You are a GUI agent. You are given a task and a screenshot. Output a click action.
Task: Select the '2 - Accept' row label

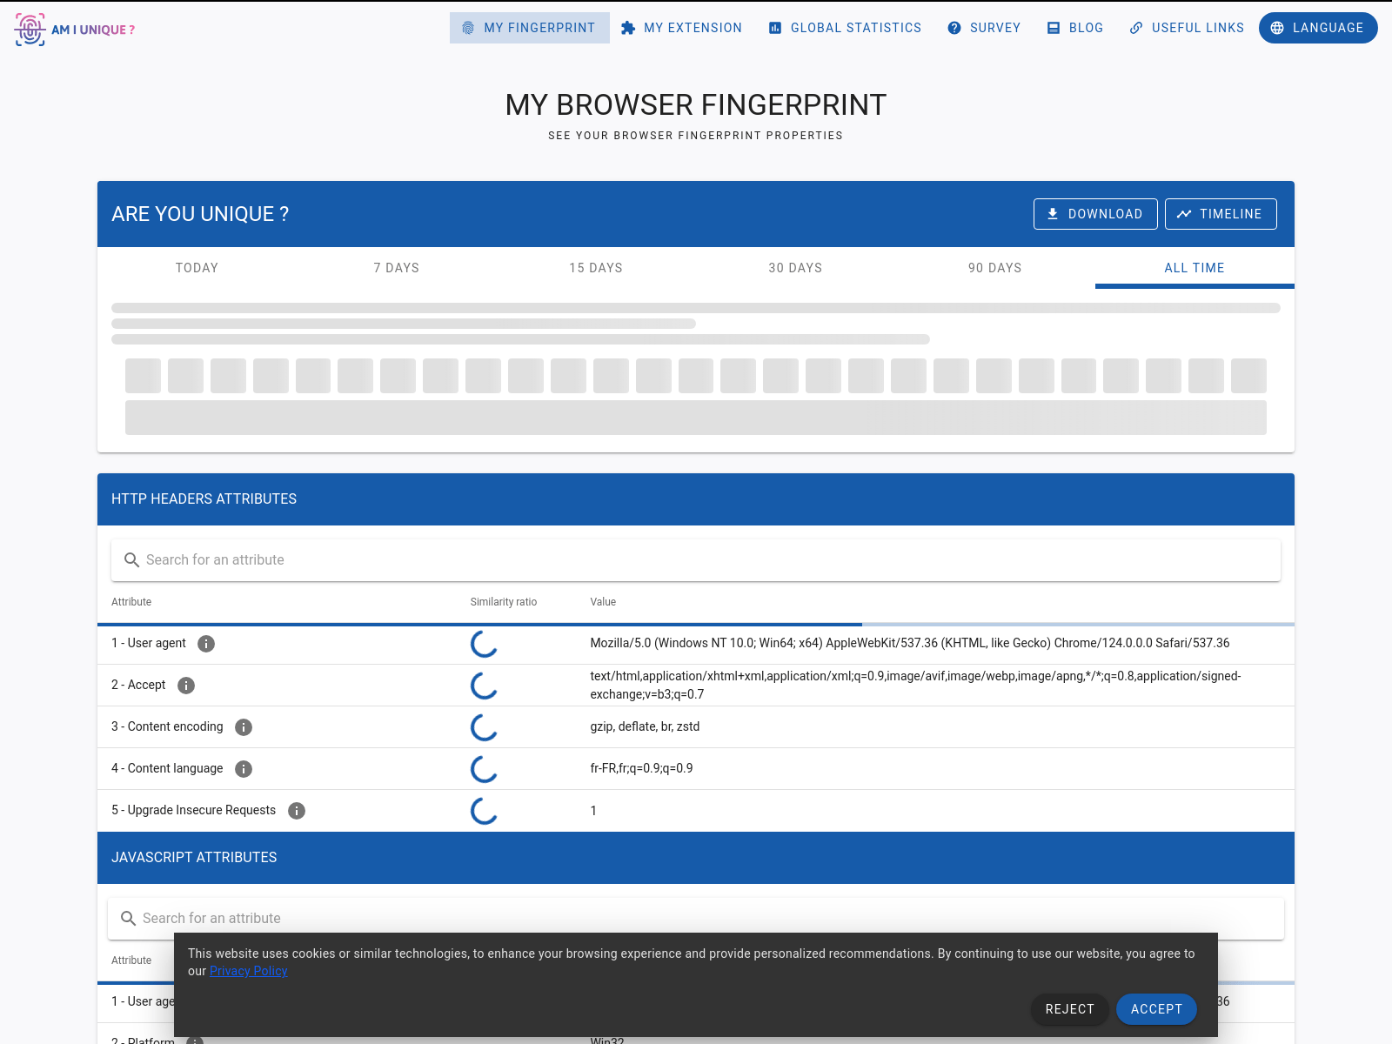click(138, 685)
